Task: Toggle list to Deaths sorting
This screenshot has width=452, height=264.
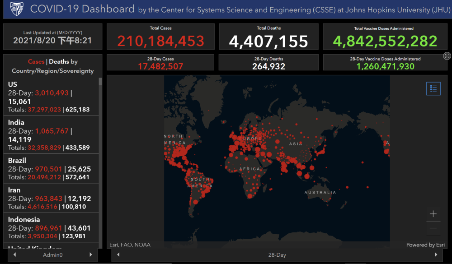Action: [x=59, y=62]
